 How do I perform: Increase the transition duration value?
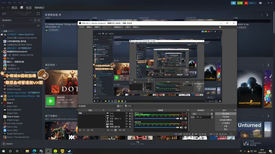(x=212, y=116)
